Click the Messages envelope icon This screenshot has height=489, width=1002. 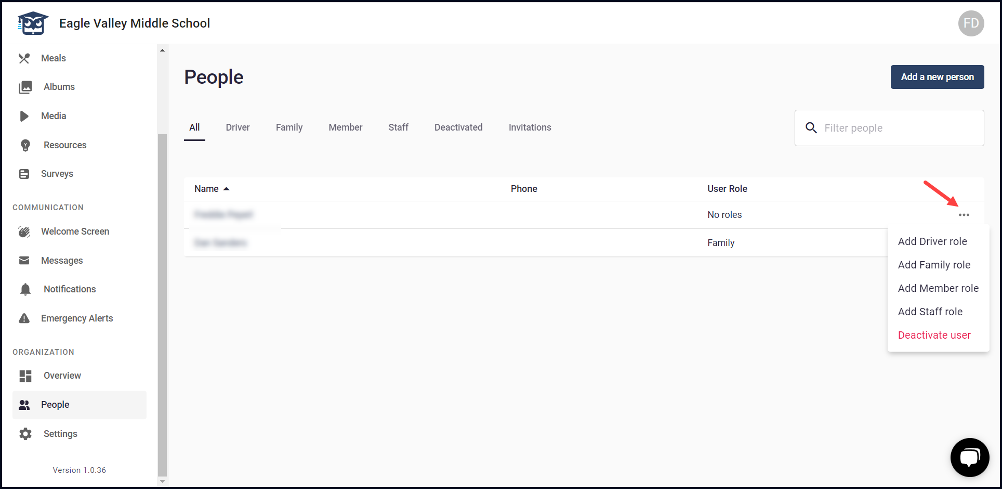click(x=24, y=261)
